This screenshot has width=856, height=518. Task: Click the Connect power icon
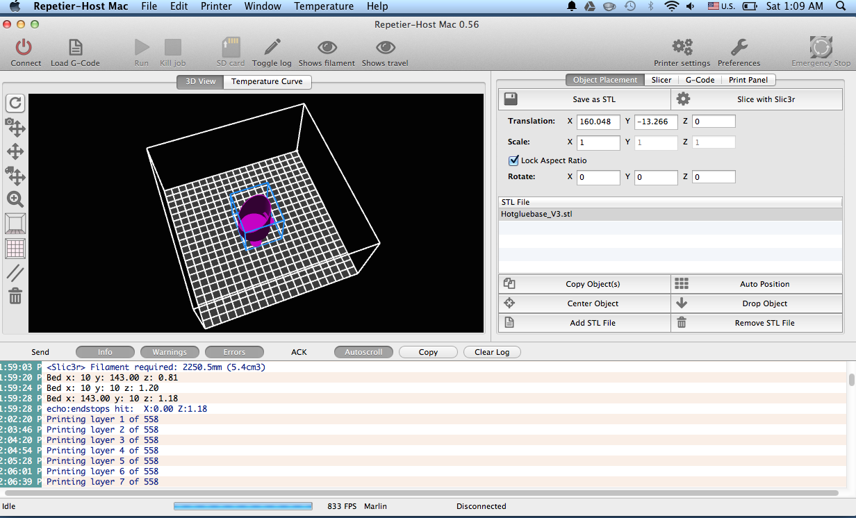(24, 47)
